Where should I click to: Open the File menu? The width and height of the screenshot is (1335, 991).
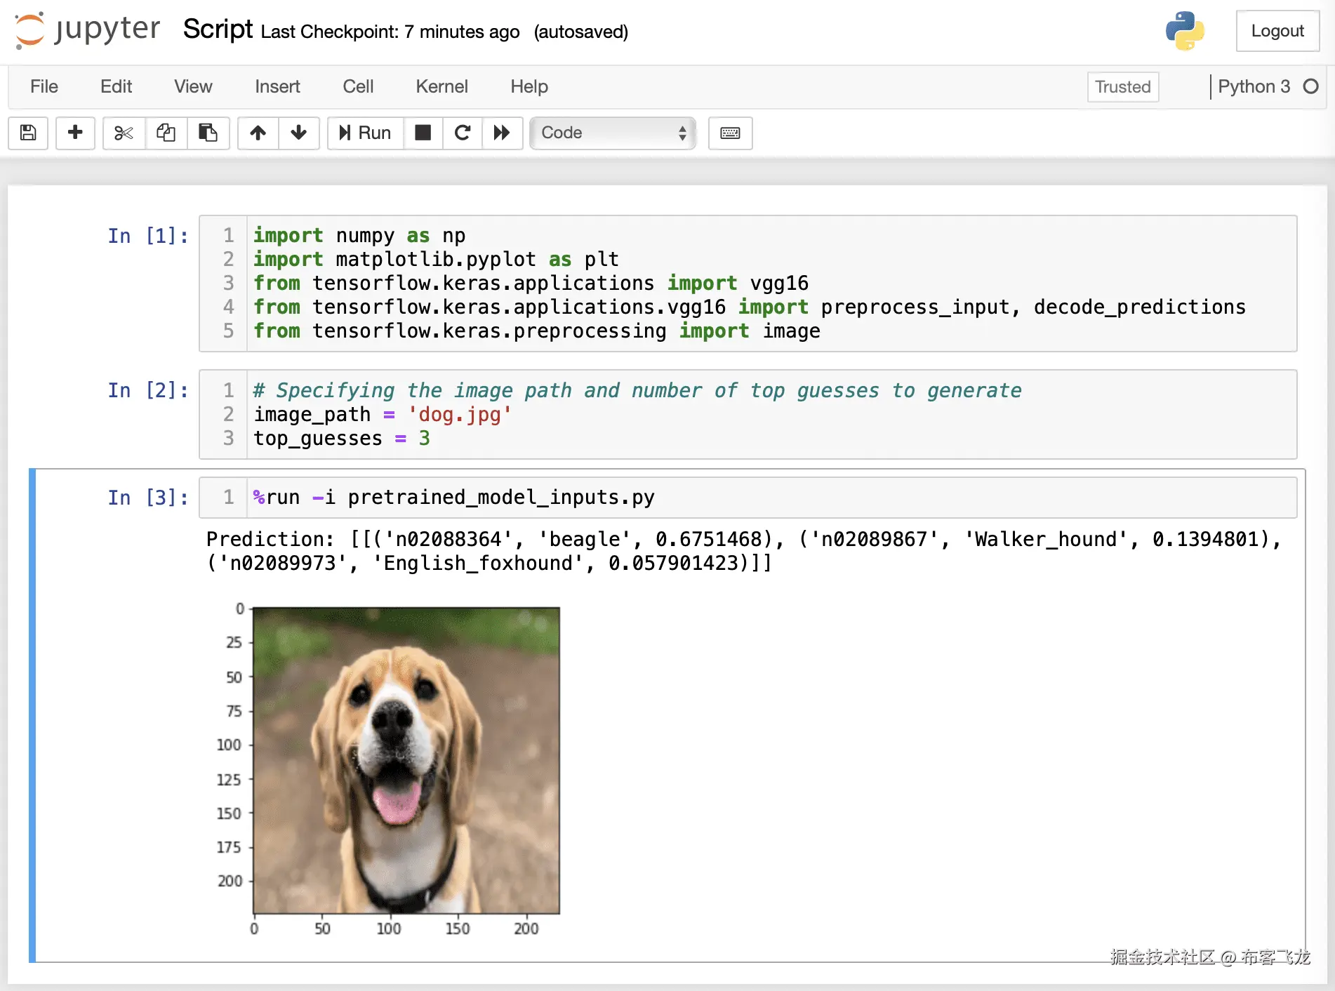(x=44, y=86)
